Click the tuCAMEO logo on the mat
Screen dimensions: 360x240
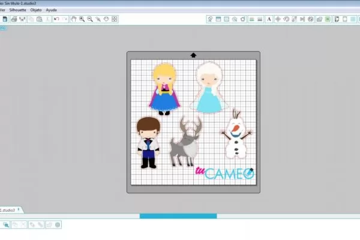(225, 173)
